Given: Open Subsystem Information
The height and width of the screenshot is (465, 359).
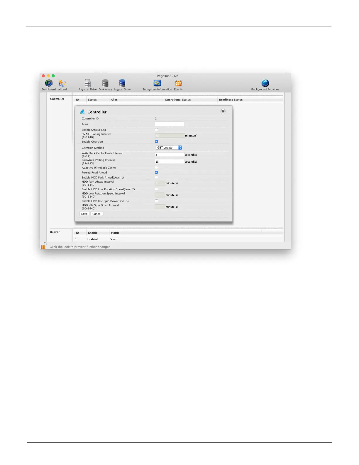Looking at the screenshot, I should (x=157, y=85).
